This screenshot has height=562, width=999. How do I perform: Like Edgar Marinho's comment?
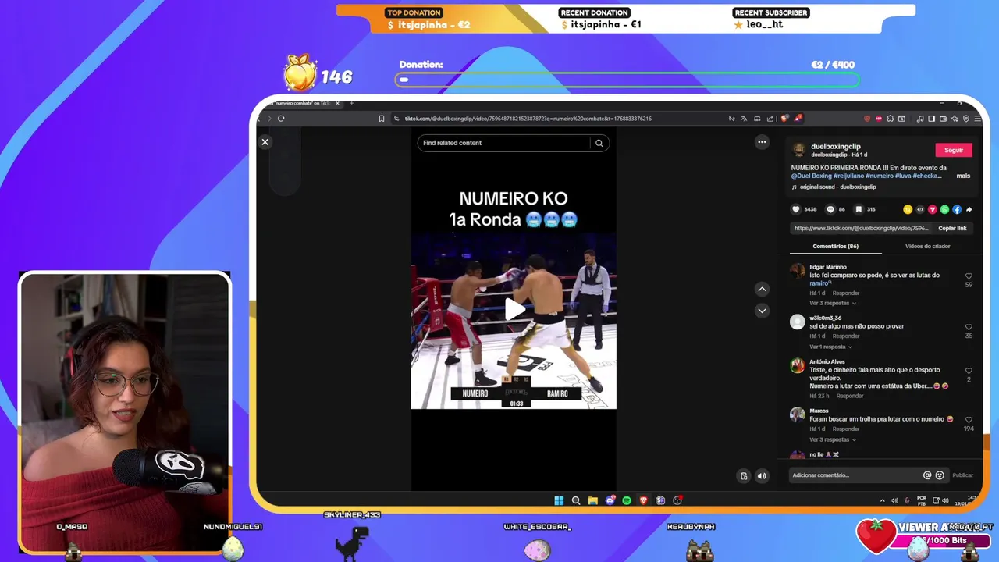(x=969, y=276)
